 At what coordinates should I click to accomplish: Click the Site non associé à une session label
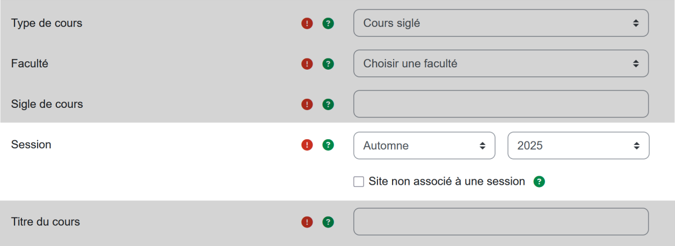click(x=447, y=182)
